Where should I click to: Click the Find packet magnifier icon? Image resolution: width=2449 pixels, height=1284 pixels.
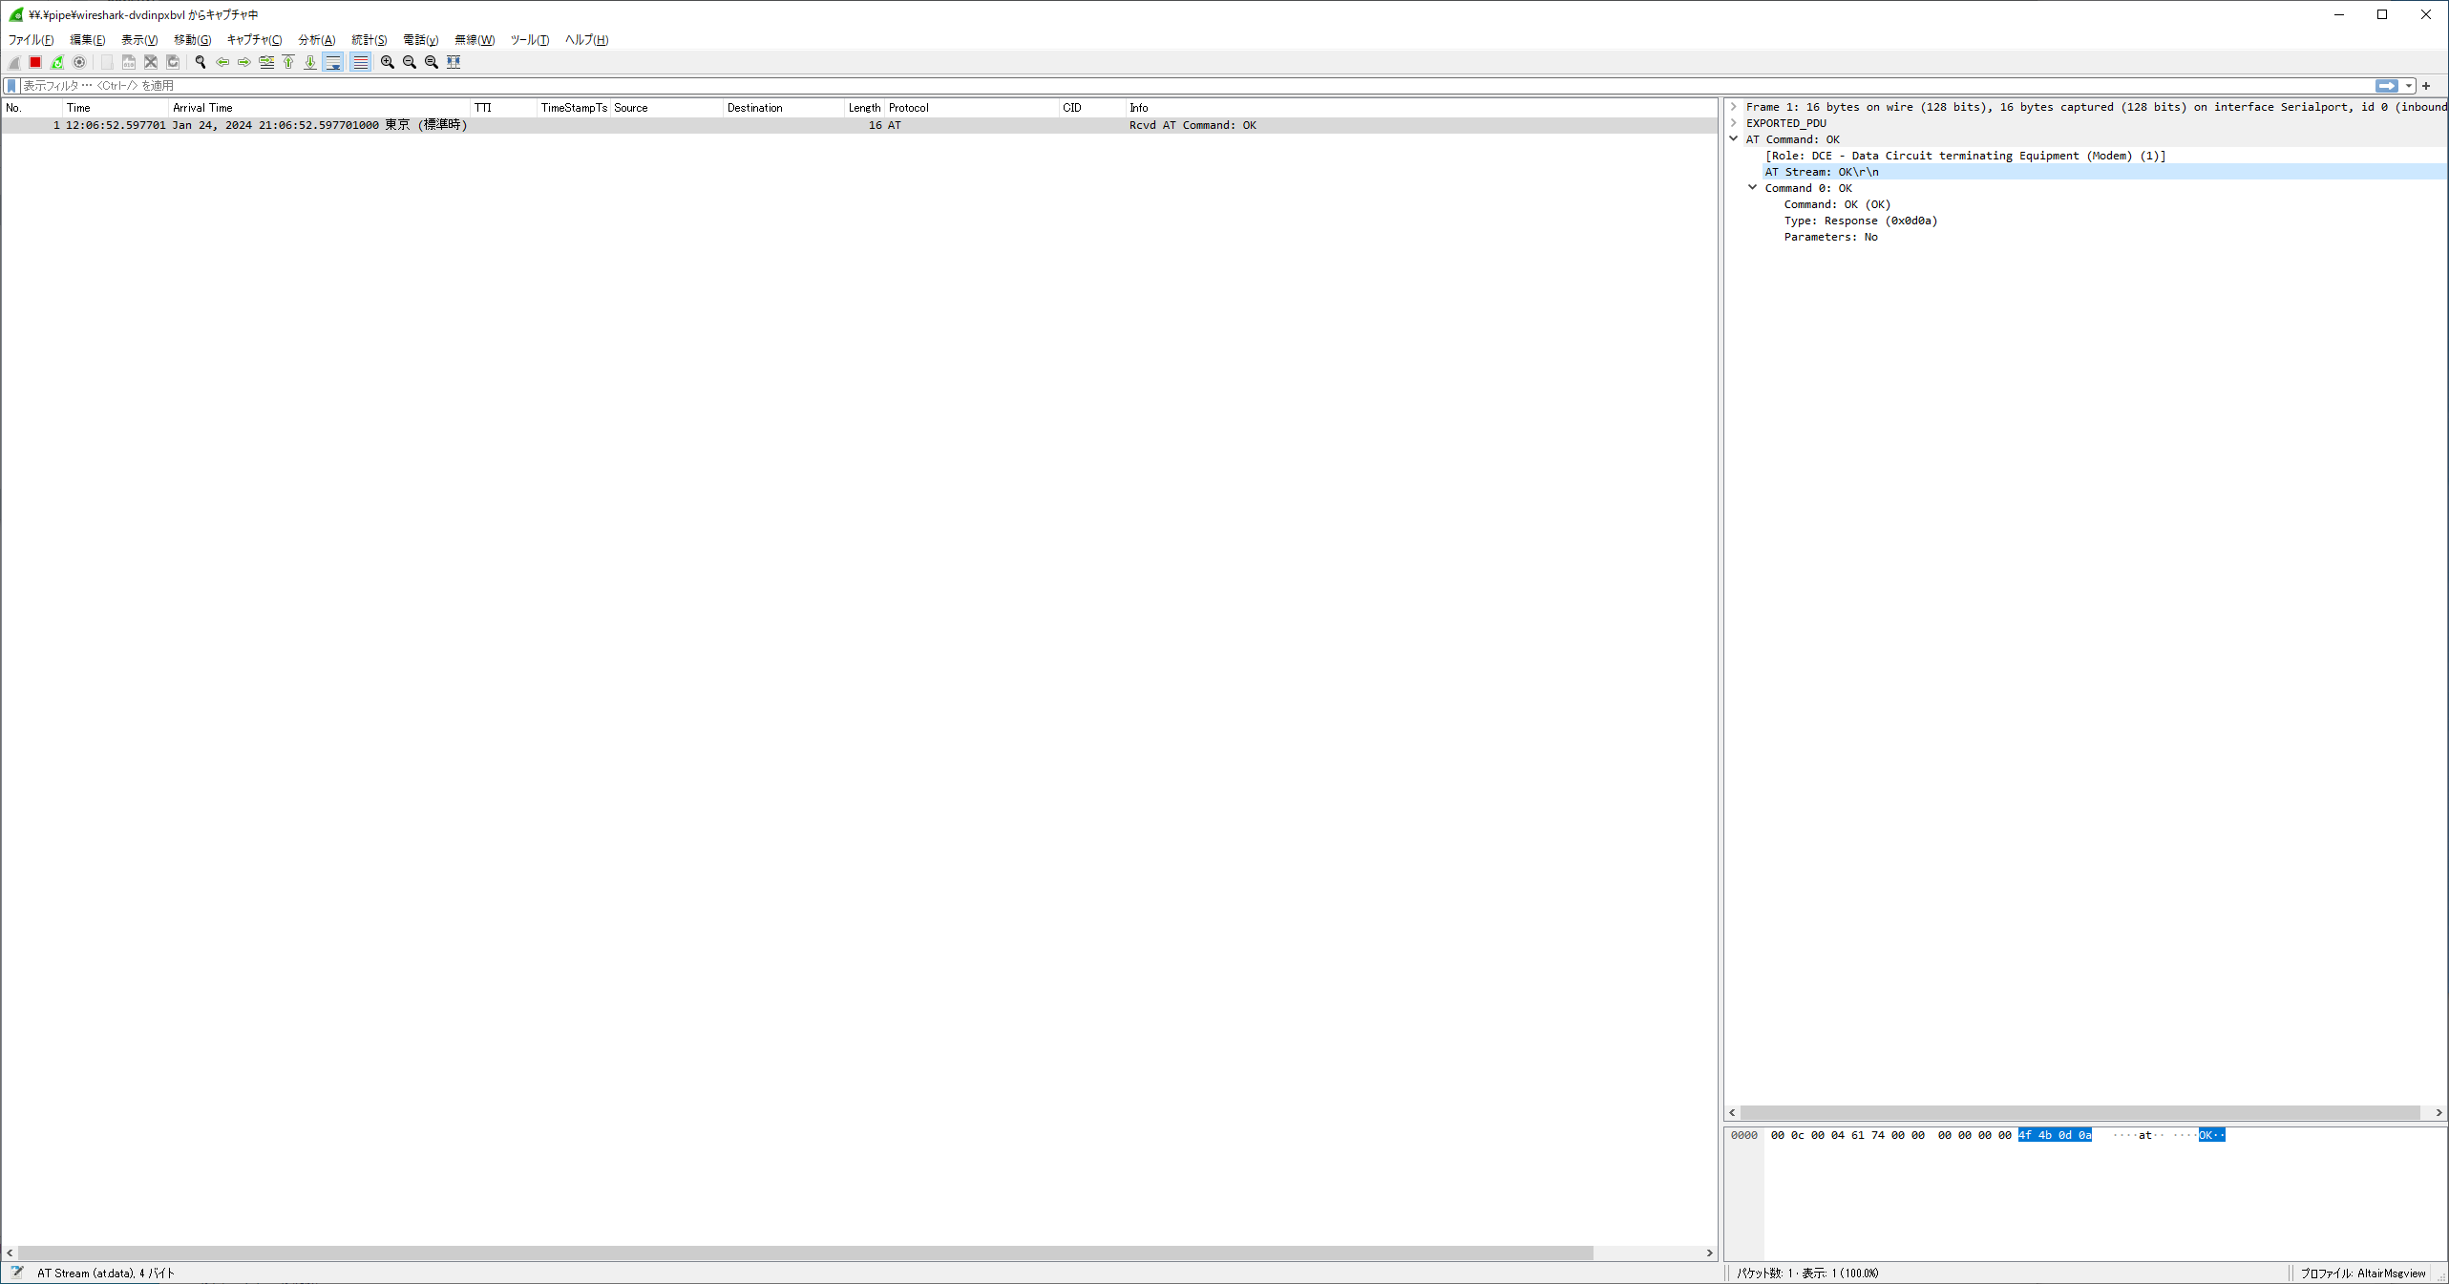[201, 62]
